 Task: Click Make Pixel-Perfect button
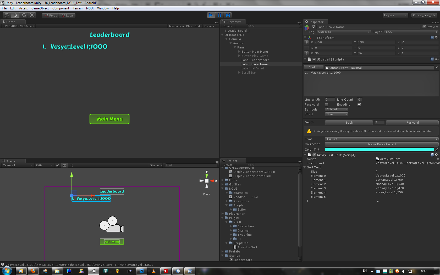pyautogui.click(x=382, y=144)
